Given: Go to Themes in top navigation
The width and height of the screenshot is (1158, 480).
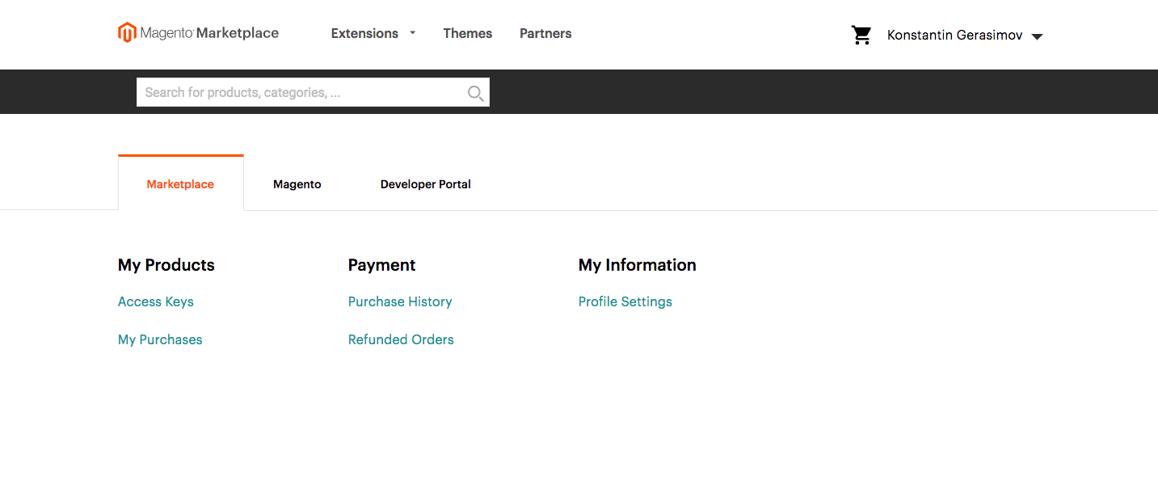Looking at the screenshot, I should pos(467,33).
